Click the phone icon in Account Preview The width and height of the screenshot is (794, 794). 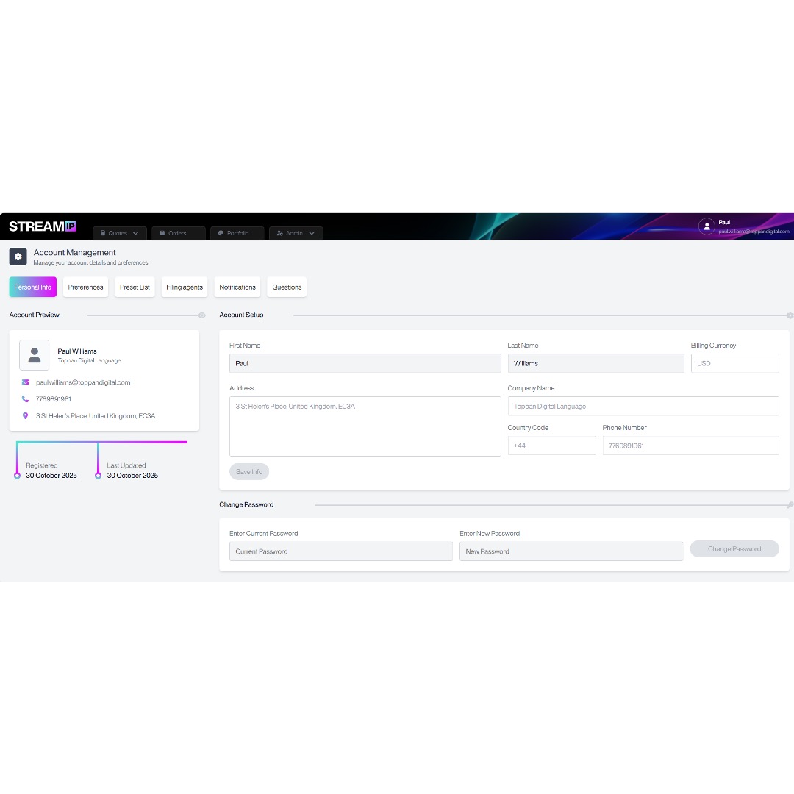click(25, 399)
